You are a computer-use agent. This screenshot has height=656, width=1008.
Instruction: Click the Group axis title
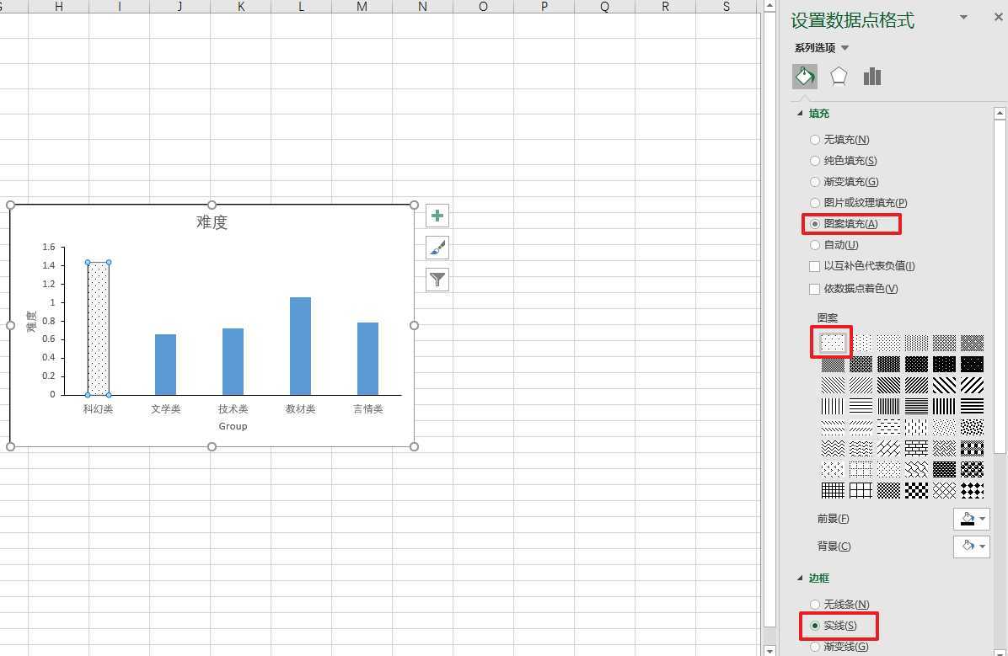tap(233, 426)
